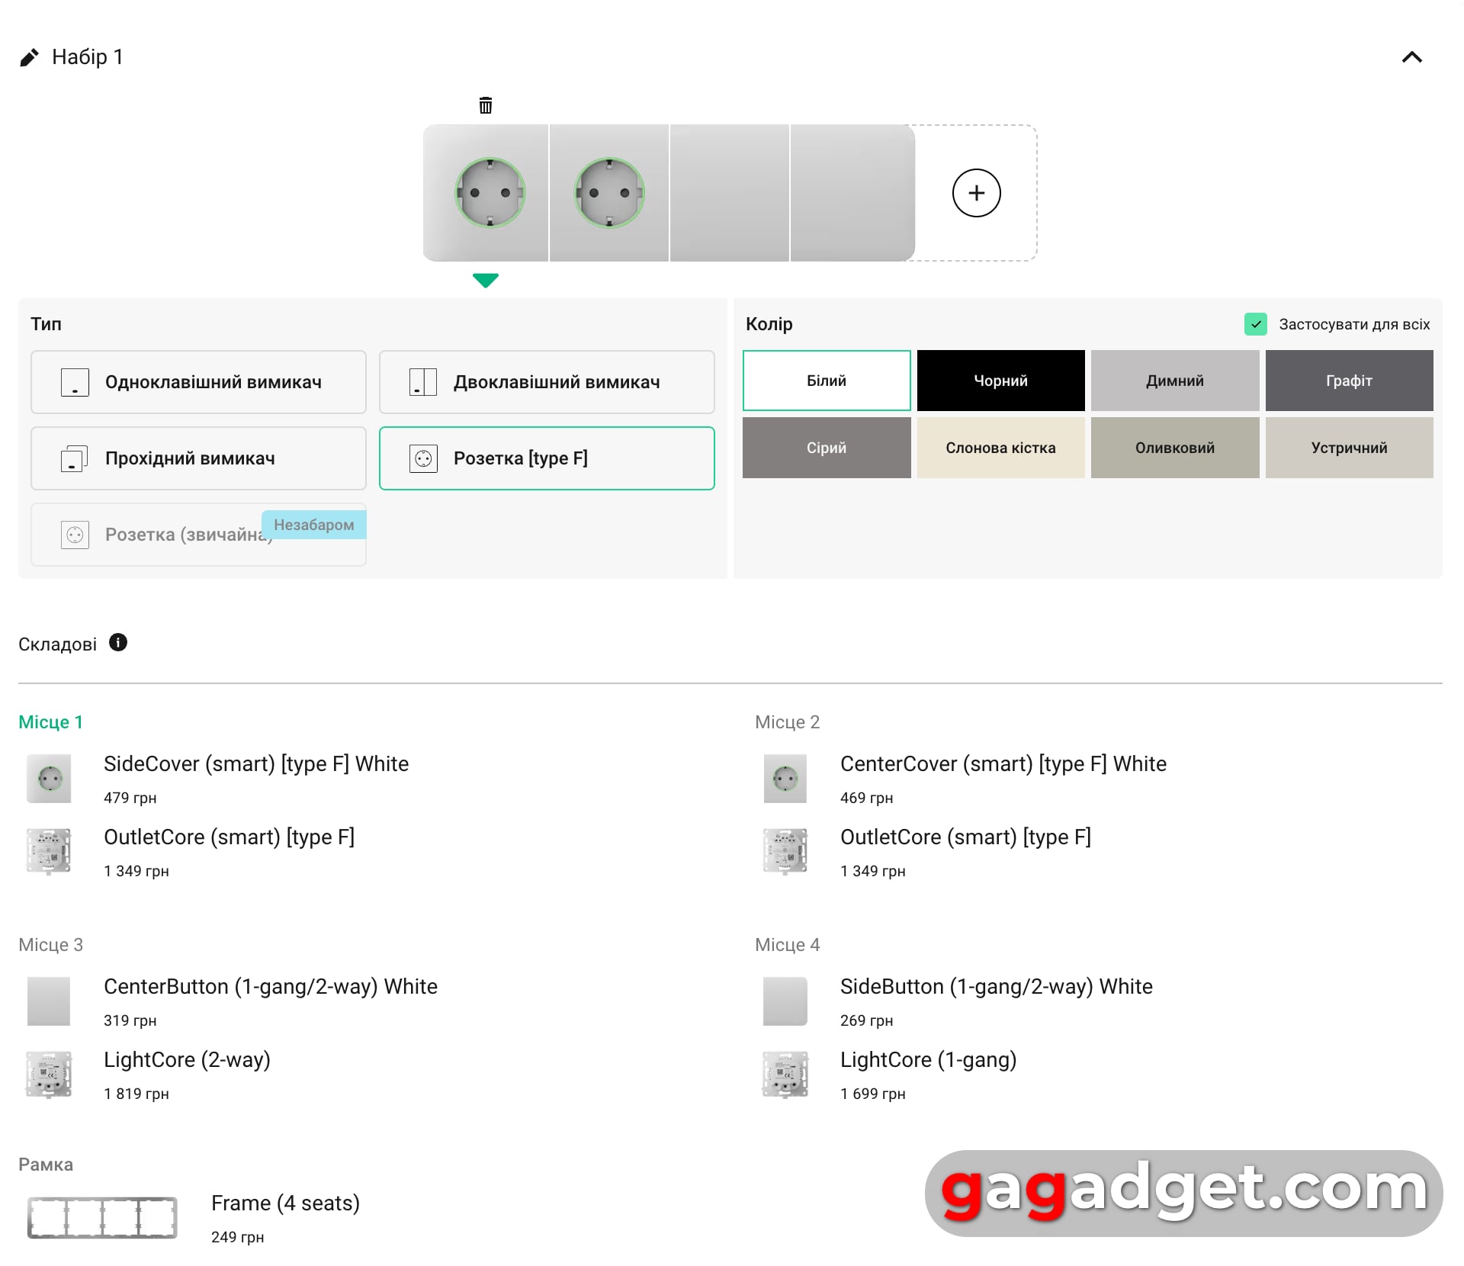Click the third blank switch in the preview

pos(729,193)
